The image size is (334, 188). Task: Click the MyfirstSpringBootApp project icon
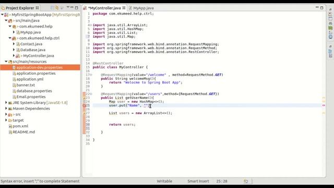click(6, 15)
